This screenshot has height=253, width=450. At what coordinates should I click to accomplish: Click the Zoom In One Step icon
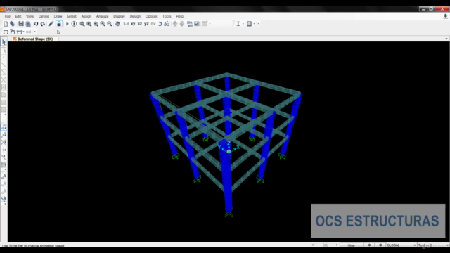pos(103,24)
